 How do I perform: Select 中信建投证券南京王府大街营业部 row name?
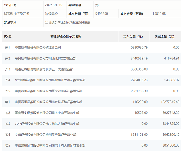click(x=50, y=145)
